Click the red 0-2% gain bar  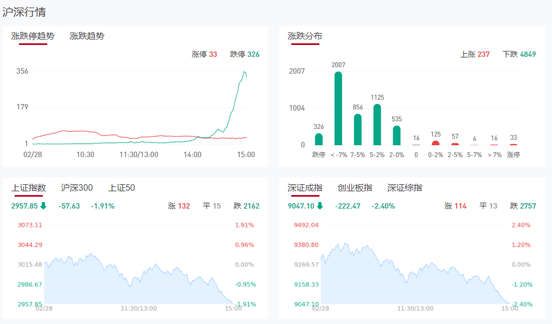[435, 143]
